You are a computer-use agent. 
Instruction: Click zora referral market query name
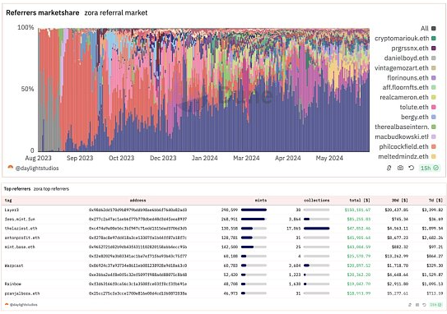click(x=116, y=13)
